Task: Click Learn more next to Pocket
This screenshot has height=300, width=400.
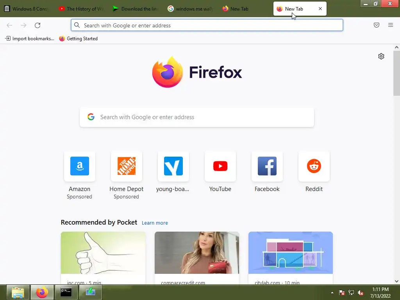Action: [x=155, y=223]
